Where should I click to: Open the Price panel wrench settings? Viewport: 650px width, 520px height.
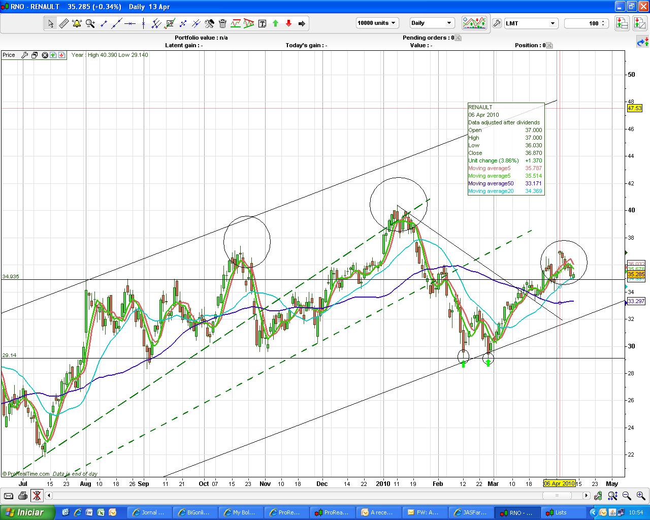24,55
